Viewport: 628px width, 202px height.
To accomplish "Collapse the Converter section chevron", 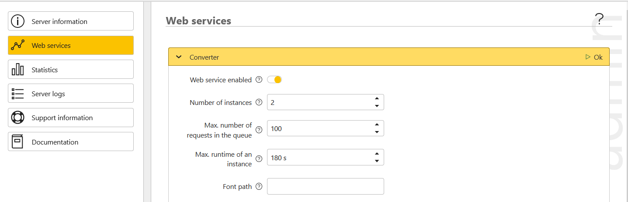I will [x=178, y=57].
